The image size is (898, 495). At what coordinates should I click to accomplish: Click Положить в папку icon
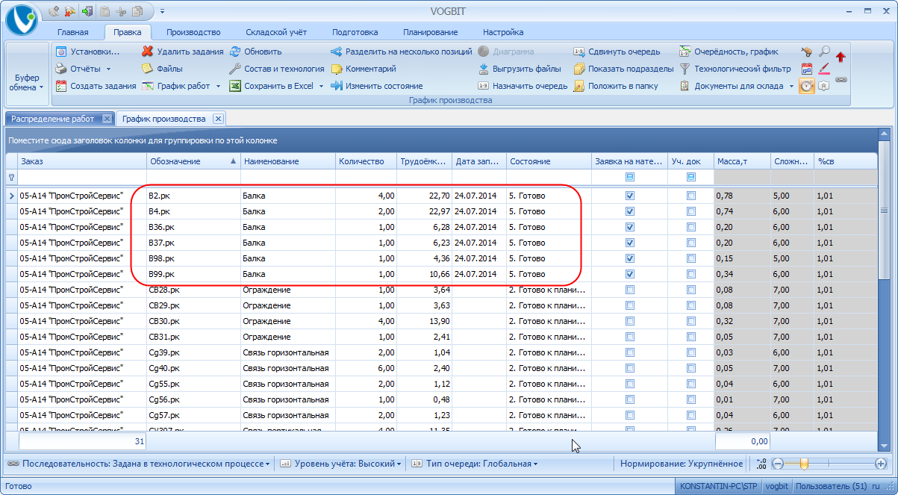pyautogui.click(x=579, y=86)
